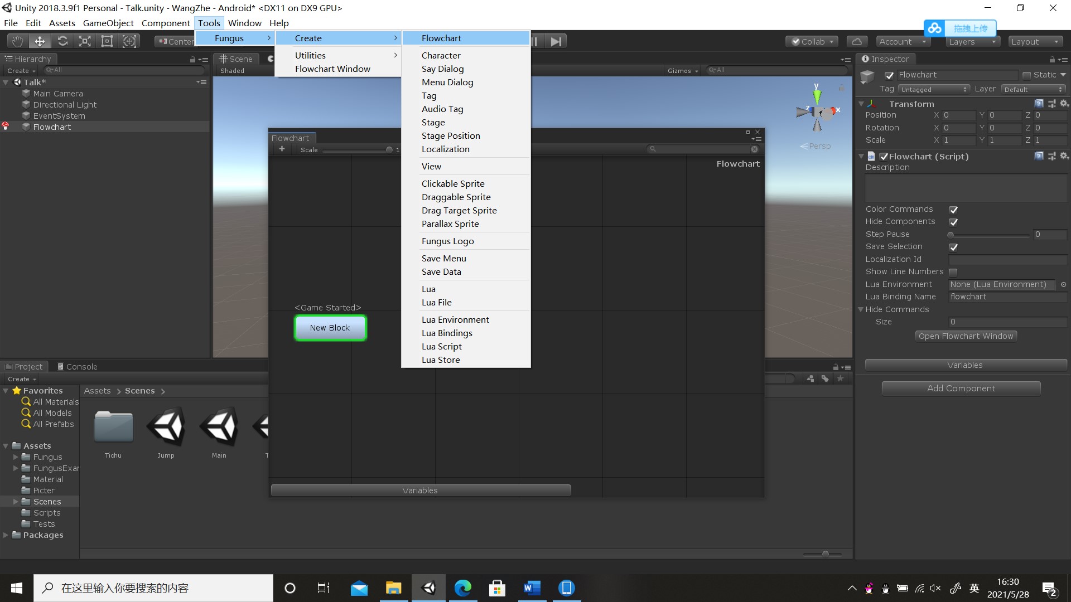Screen dimensions: 1071x602
Task: Expand the Fungus folder in Assets
Action: [16, 457]
